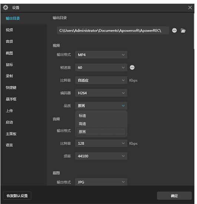197x204 pixels.
Task: Open audio bitrate dropdown showing 128
Action: [x=101, y=143]
